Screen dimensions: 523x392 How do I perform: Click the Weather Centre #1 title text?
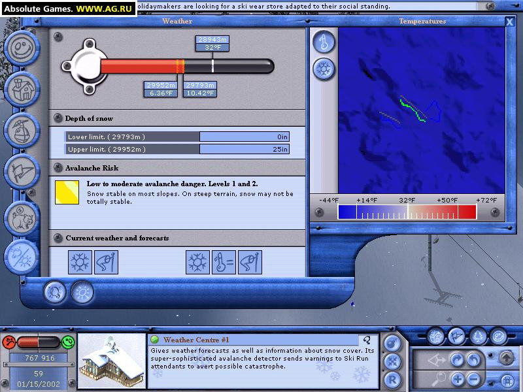pos(196,340)
